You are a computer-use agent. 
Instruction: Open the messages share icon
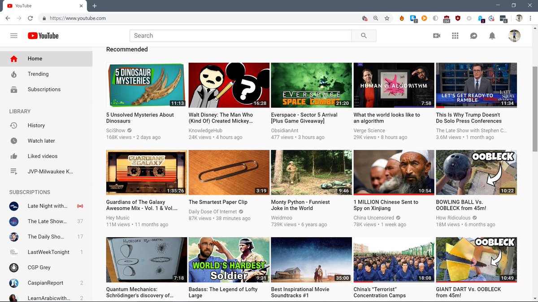pyautogui.click(x=473, y=36)
